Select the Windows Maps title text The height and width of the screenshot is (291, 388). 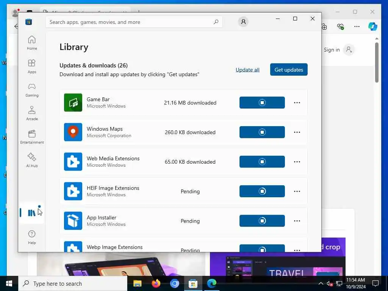pos(105,129)
